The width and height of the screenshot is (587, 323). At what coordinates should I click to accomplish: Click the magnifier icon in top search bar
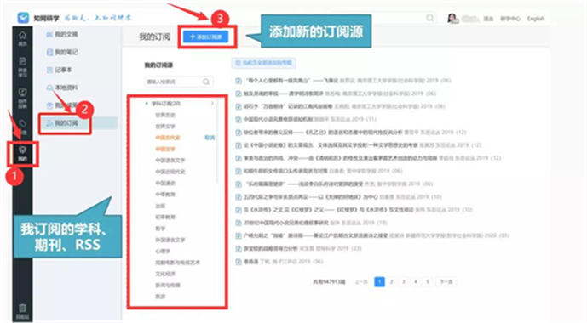click(429, 18)
